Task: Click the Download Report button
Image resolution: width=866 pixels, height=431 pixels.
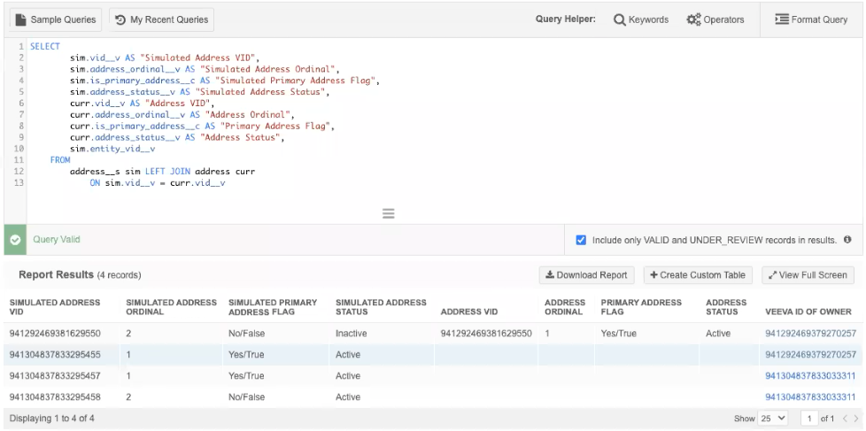Action: pos(587,275)
